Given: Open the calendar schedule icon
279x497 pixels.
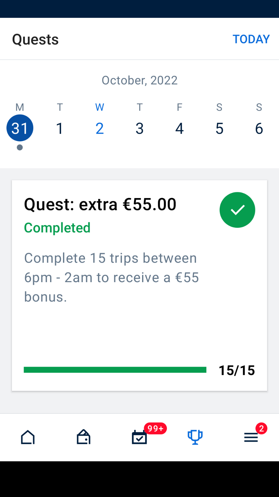Looking at the screenshot, I should point(139,437).
